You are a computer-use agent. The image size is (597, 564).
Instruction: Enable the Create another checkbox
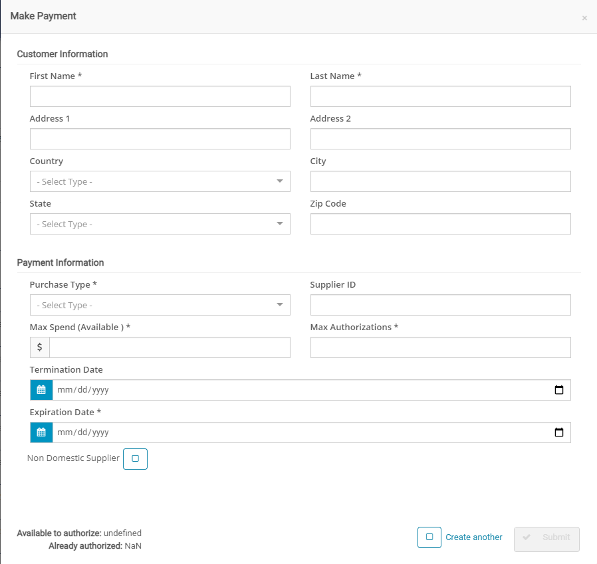[429, 537]
